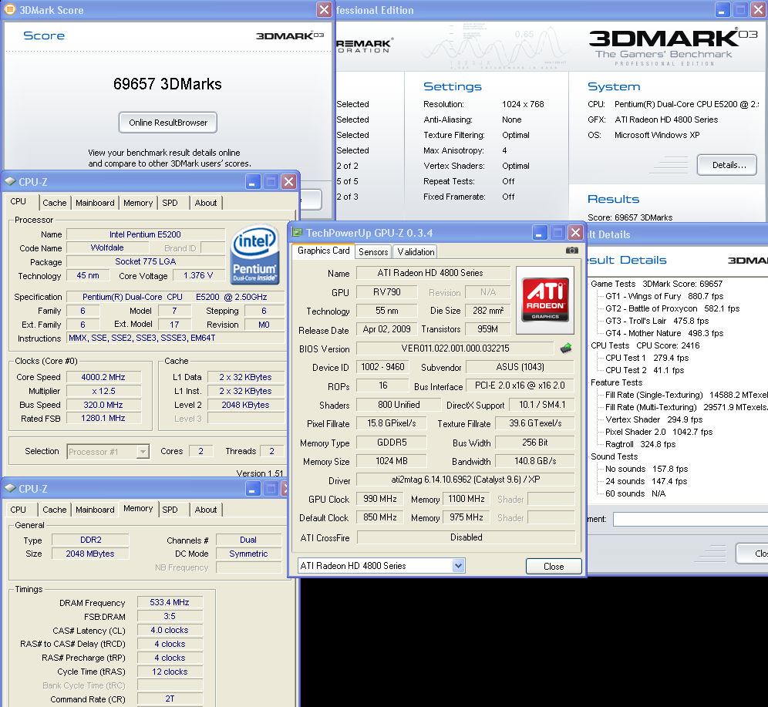Select GT4 - Mother Nature result
The height and width of the screenshot is (707, 768).
tap(664, 333)
